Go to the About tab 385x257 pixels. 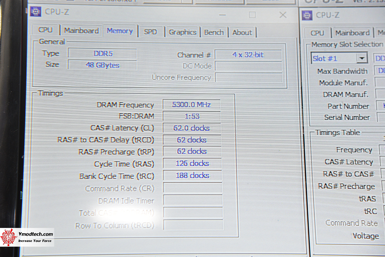click(x=242, y=32)
